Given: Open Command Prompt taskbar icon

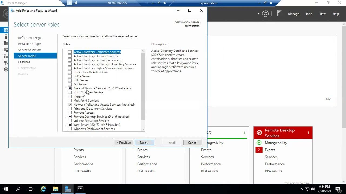Looking at the screenshot, I should click(80, 189).
